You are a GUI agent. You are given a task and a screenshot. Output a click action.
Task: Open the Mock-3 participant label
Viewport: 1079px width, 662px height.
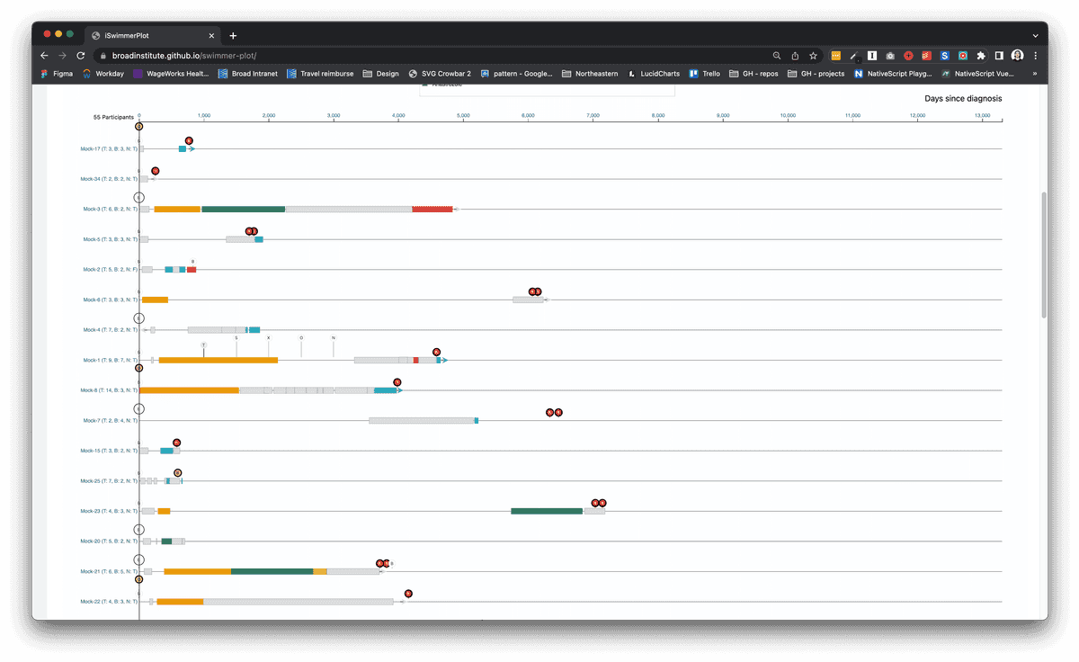click(109, 209)
